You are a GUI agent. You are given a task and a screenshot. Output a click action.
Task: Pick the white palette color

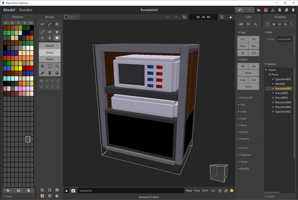(x=31, y=48)
